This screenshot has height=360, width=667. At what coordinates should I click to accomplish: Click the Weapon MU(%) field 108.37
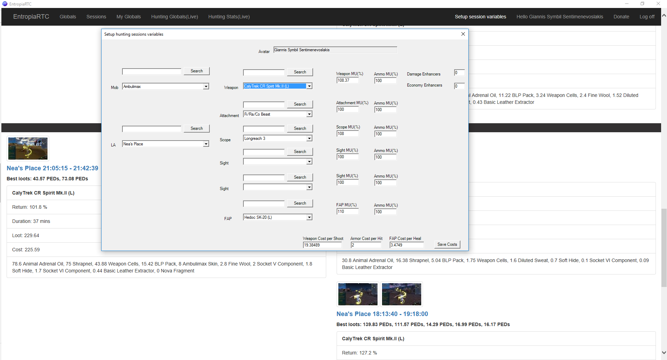point(348,80)
